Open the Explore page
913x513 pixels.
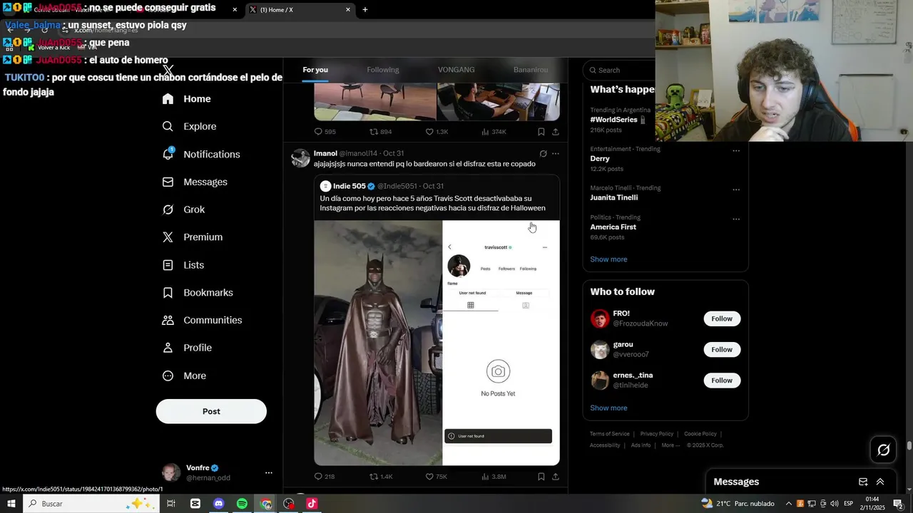tap(189, 126)
